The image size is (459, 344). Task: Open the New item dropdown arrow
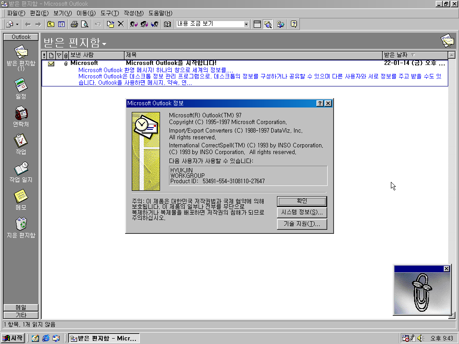tap(17, 24)
